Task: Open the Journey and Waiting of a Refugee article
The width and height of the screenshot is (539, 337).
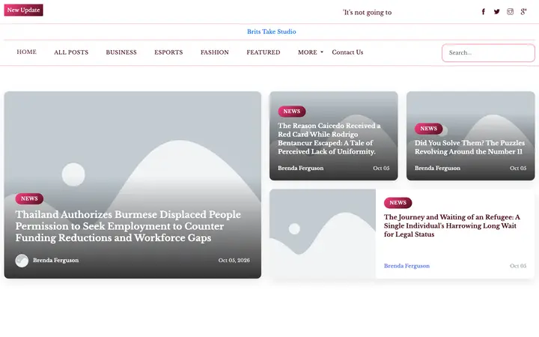Action: (x=451, y=225)
